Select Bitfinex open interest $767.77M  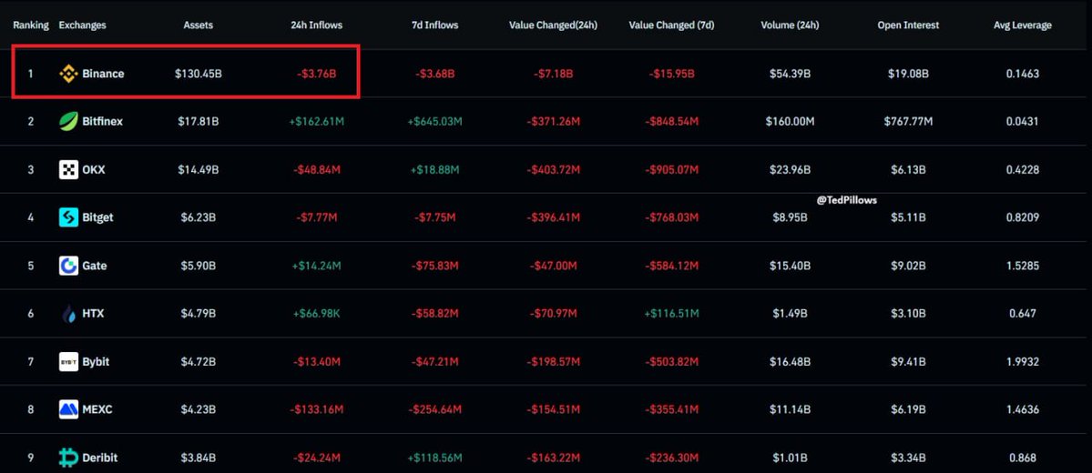click(906, 121)
